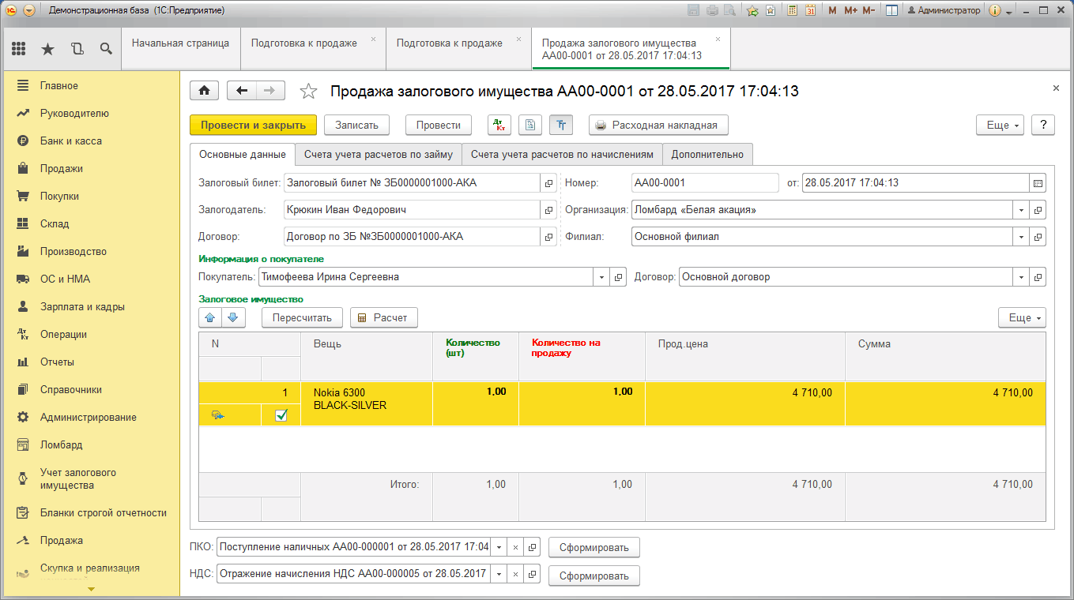Viewport: 1074px width, 600px height.
Task: Click the M+ memory add button
Action: [x=850, y=10]
